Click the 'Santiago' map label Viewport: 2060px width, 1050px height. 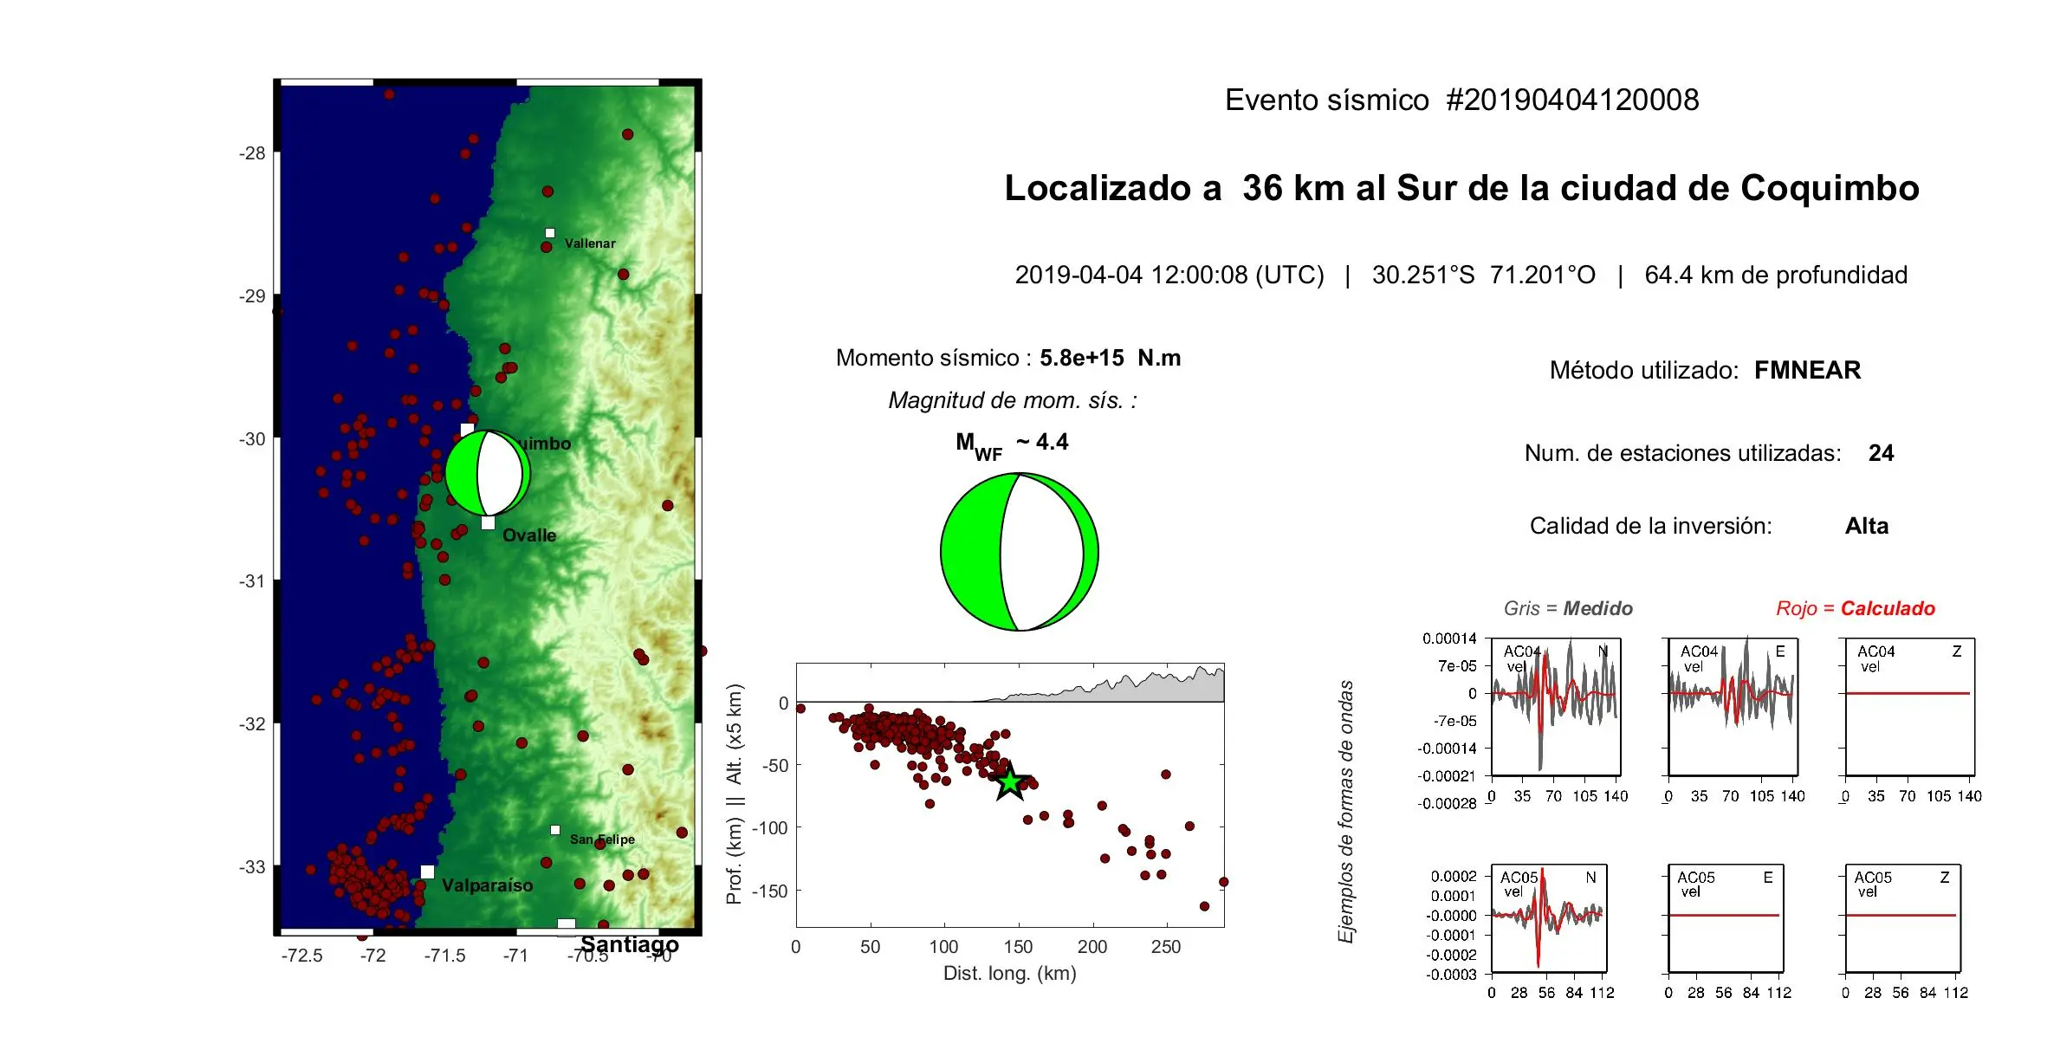pyautogui.click(x=630, y=944)
